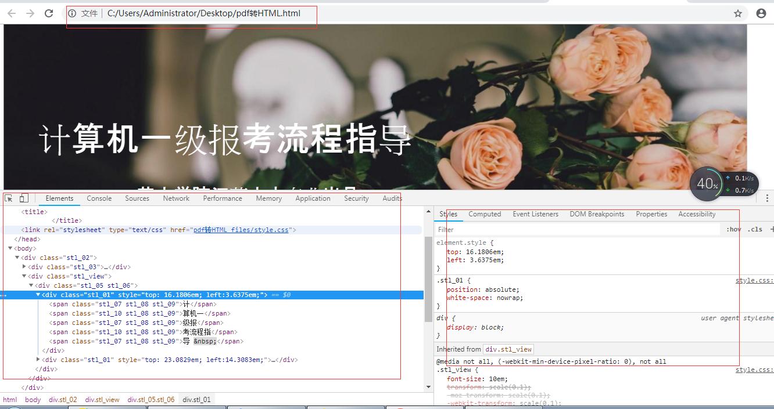Click the back navigation arrow

[x=11, y=13]
